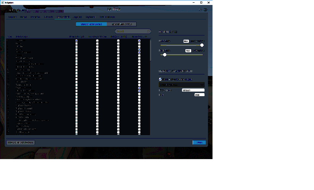Open the settings sliders icon near Settings title
314x190 pixels.
(200, 10)
